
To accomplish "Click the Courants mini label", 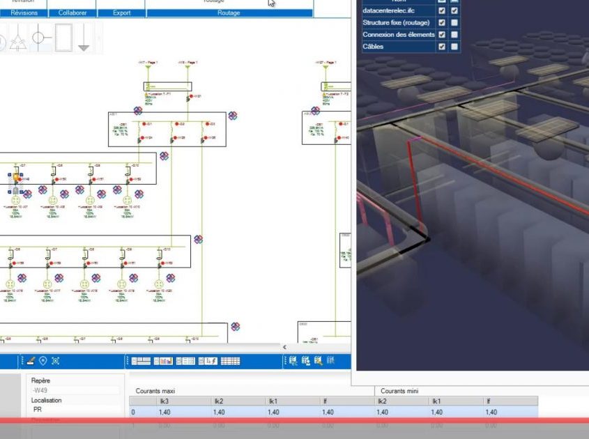I will pyautogui.click(x=399, y=391).
